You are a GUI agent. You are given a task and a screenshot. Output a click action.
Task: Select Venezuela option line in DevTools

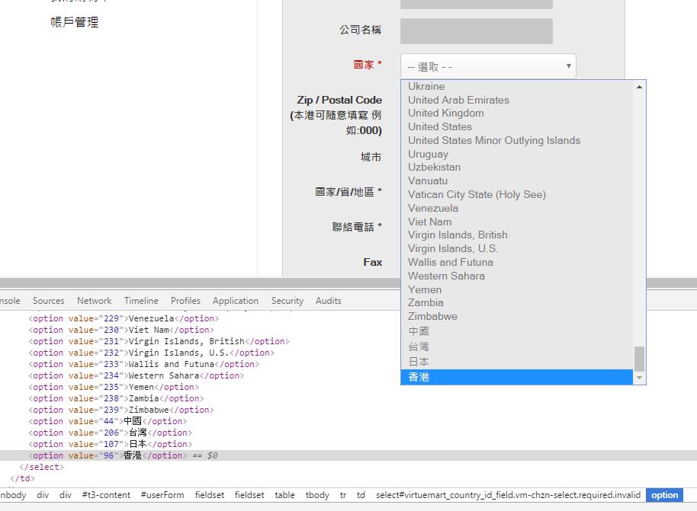coord(124,318)
